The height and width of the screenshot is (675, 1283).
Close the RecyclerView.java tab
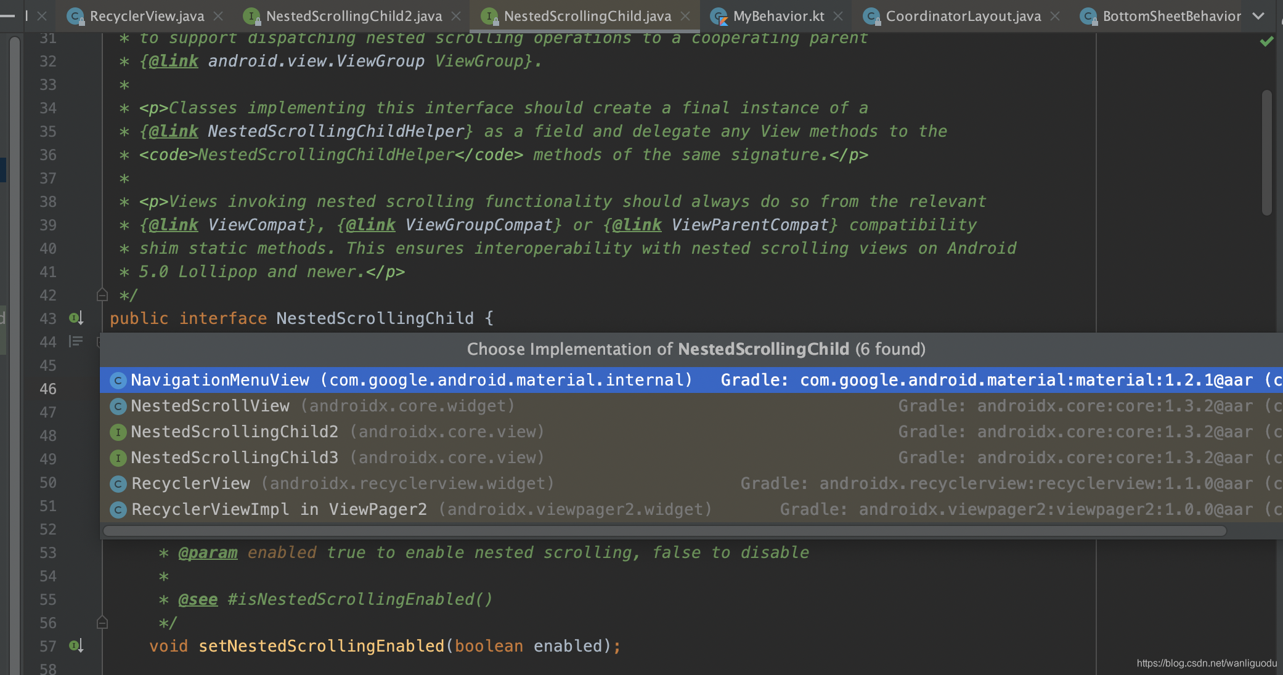[218, 17]
